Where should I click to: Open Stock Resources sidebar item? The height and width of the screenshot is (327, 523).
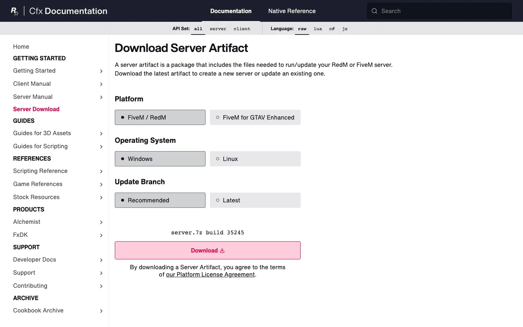tap(36, 197)
